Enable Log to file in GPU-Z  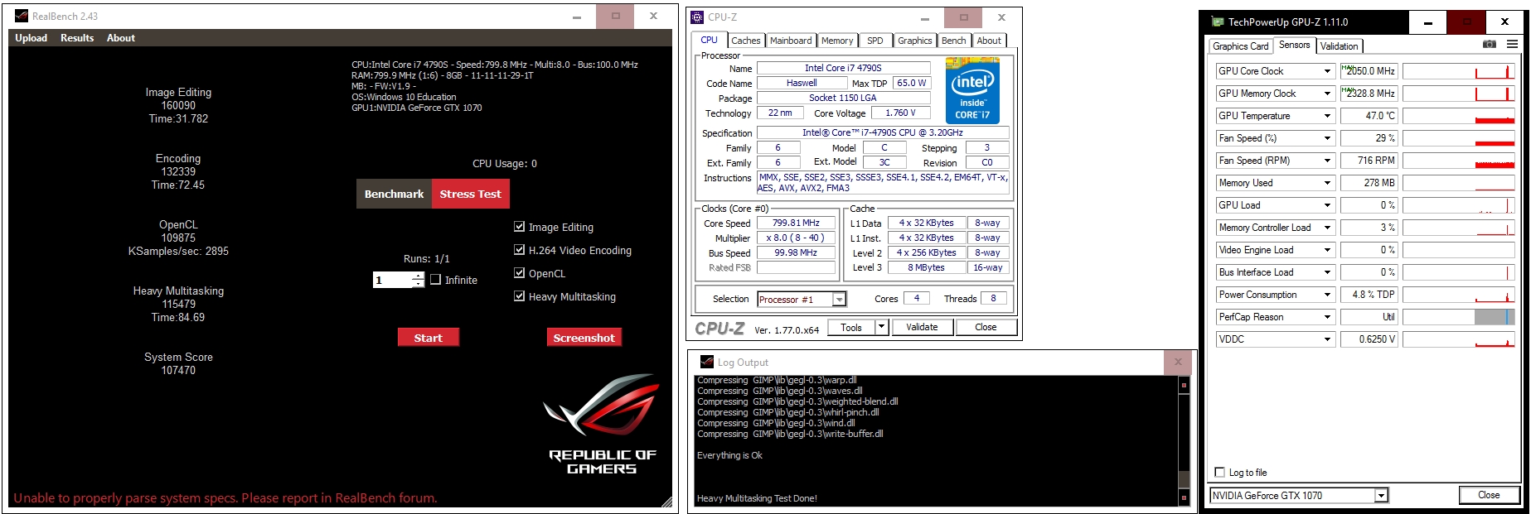pos(1219,473)
